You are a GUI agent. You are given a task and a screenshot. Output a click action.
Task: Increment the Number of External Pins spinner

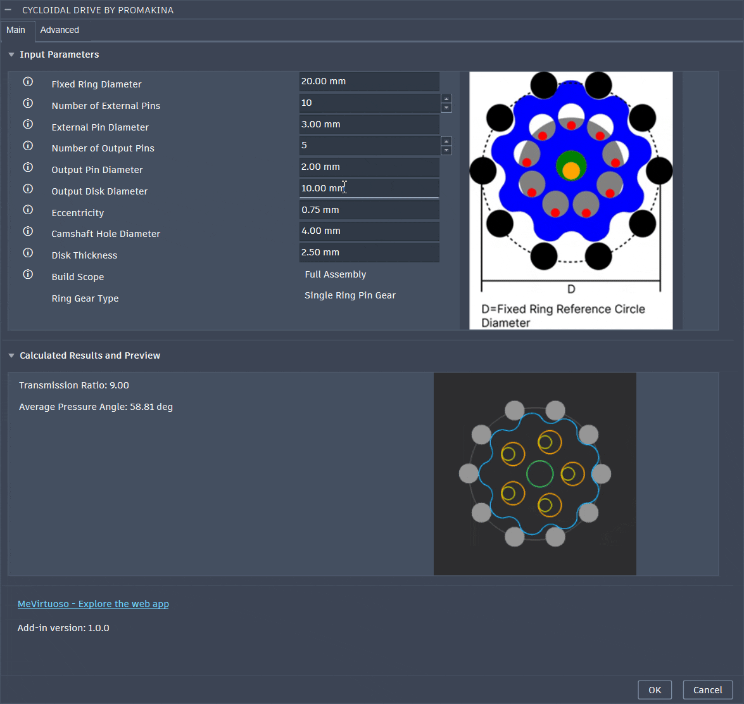446,99
